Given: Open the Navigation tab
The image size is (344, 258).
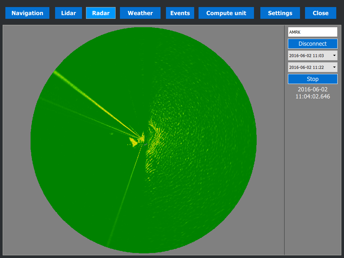Looking at the screenshot, I should tap(27, 13).
